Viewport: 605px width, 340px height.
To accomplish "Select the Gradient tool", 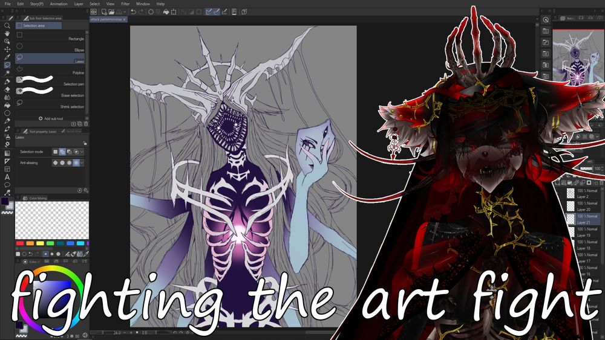I will tap(7, 153).
